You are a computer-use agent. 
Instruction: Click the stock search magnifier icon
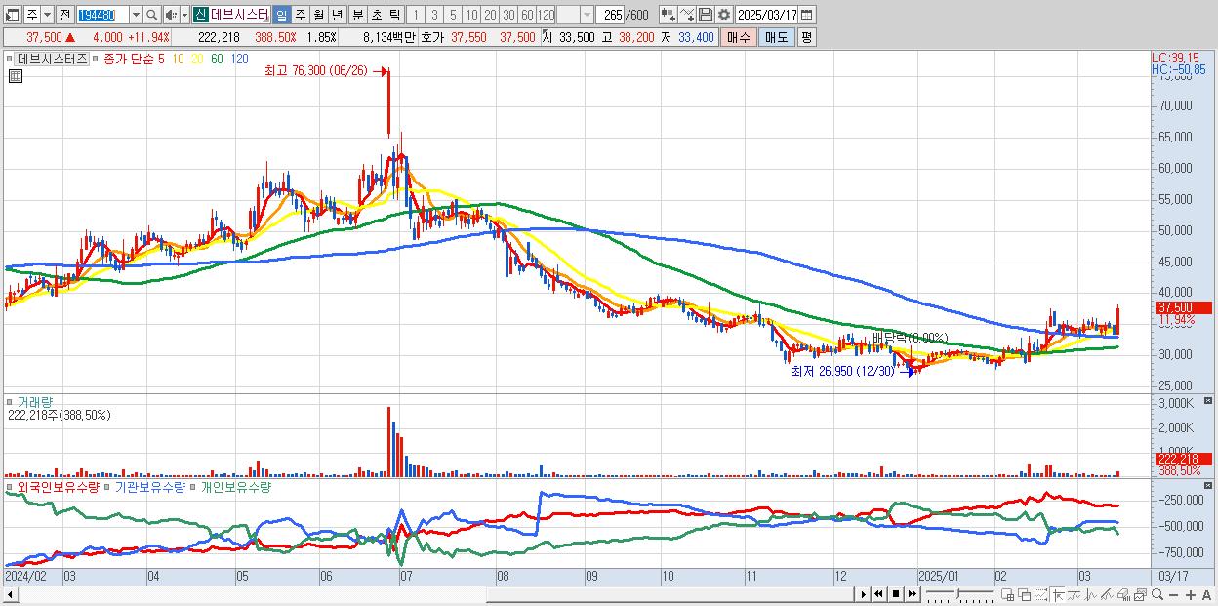click(151, 15)
